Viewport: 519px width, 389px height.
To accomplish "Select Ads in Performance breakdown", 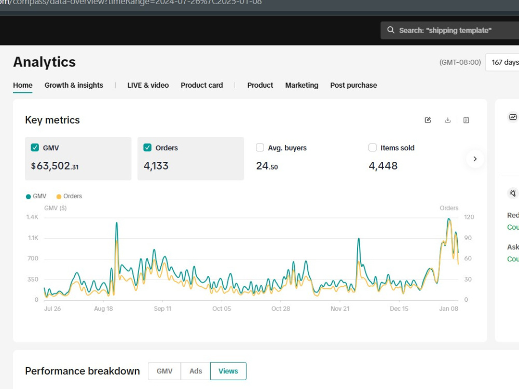I will pyautogui.click(x=196, y=371).
